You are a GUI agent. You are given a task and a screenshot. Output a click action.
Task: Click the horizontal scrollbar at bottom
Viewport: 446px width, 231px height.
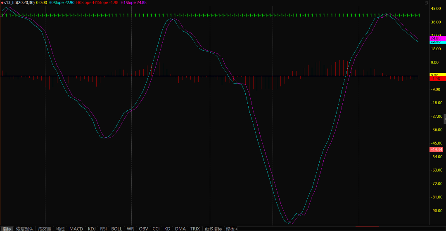click(342, 229)
